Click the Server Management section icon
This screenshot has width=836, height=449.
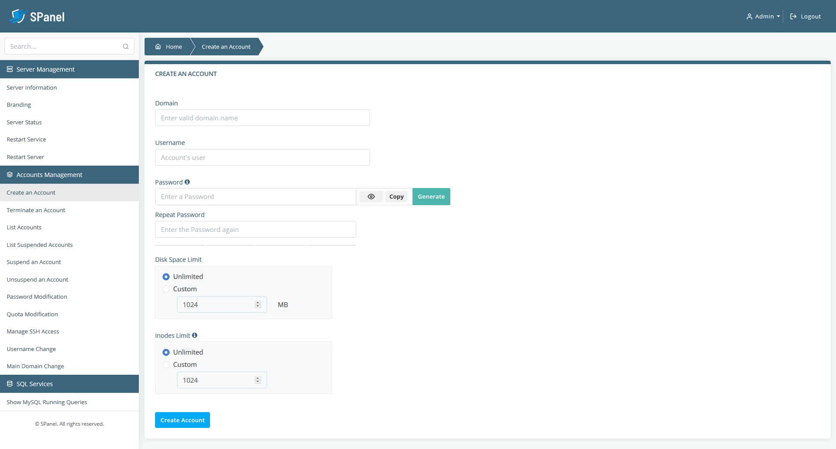click(9, 69)
